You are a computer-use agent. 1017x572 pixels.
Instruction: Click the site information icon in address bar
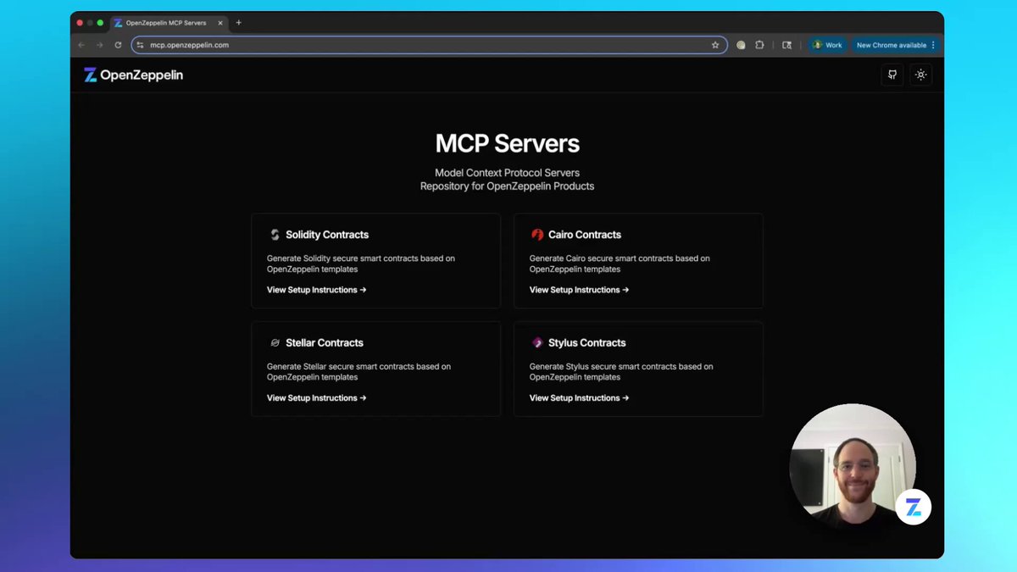tap(141, 45)
